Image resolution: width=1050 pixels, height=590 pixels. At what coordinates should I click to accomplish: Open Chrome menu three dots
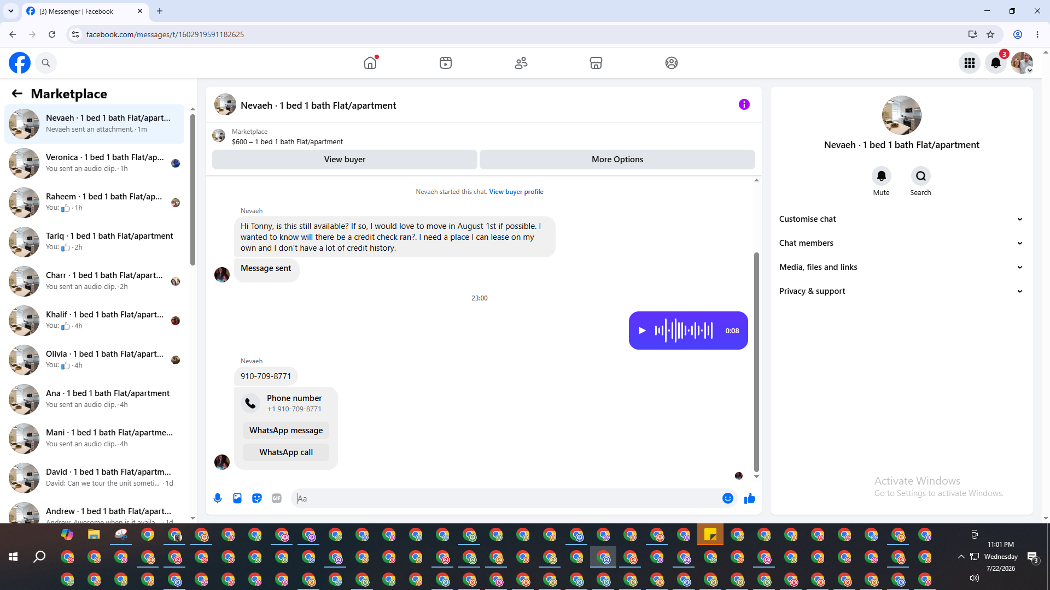[x=1037, y=34]
